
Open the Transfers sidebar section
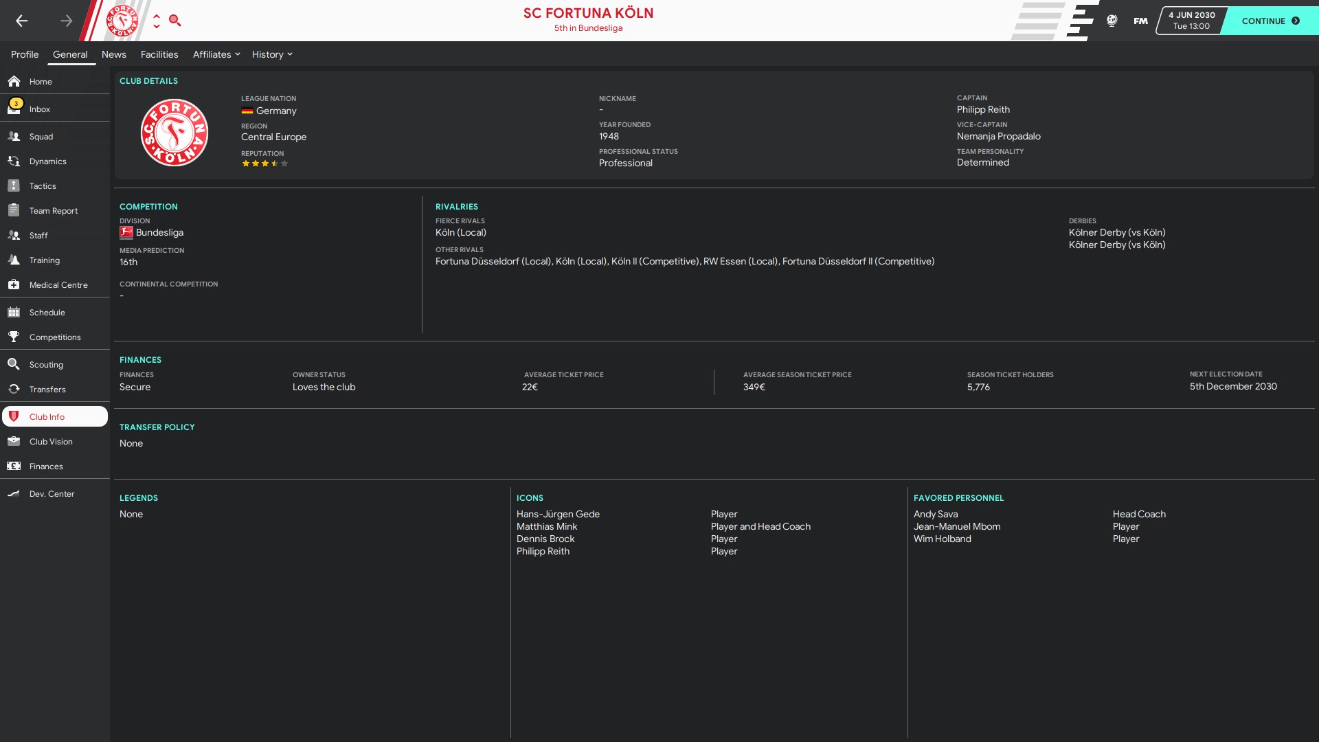(x=47, y=390)
